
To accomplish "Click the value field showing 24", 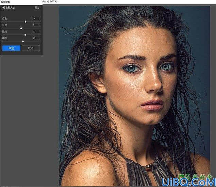I will pyautogui.click(x=36, y=18).
